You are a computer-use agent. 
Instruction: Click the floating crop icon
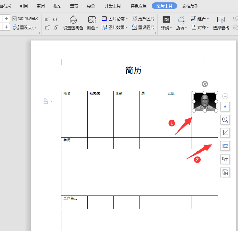pyautogui.click(x=225, y=133)
